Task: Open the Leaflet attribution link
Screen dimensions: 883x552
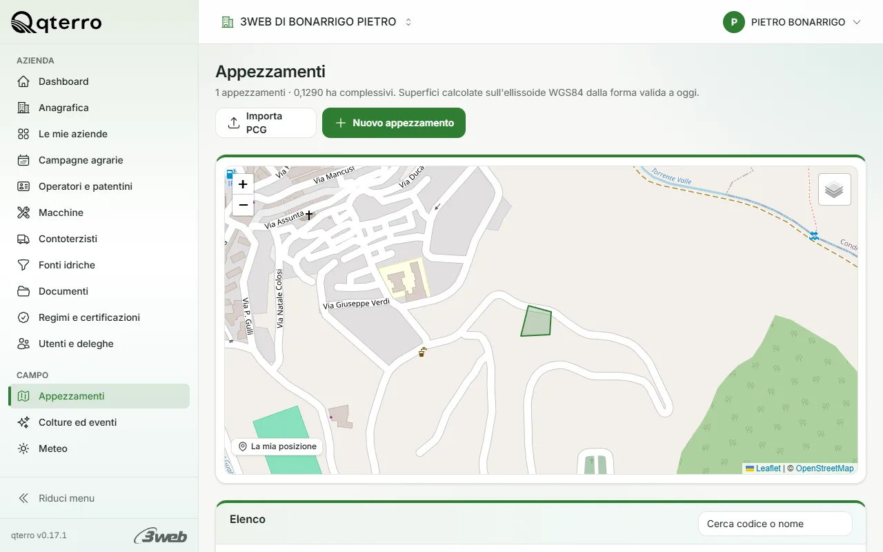Action: pyautogui.click(x=763, y=469)
